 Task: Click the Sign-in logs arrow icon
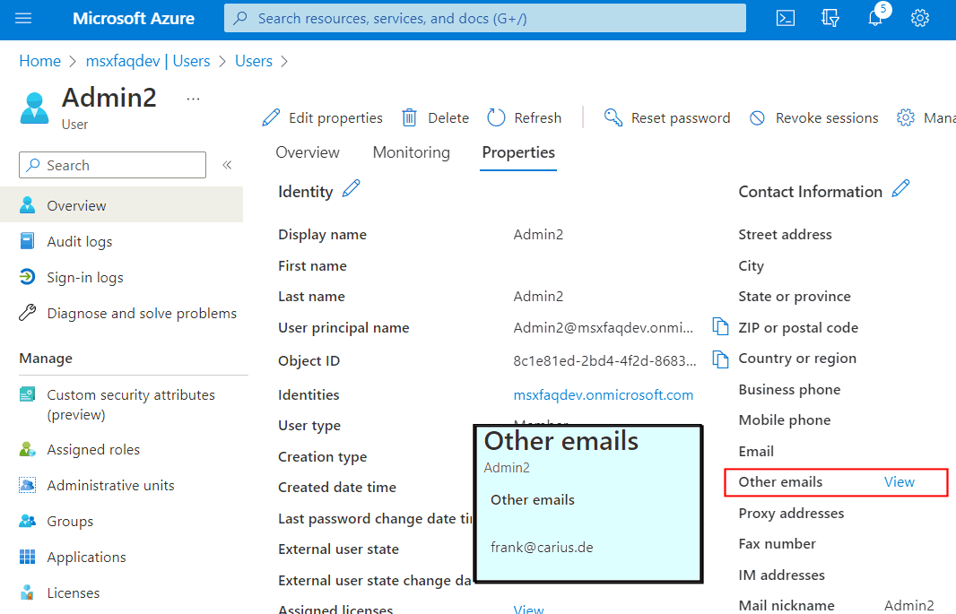(27, 277)
